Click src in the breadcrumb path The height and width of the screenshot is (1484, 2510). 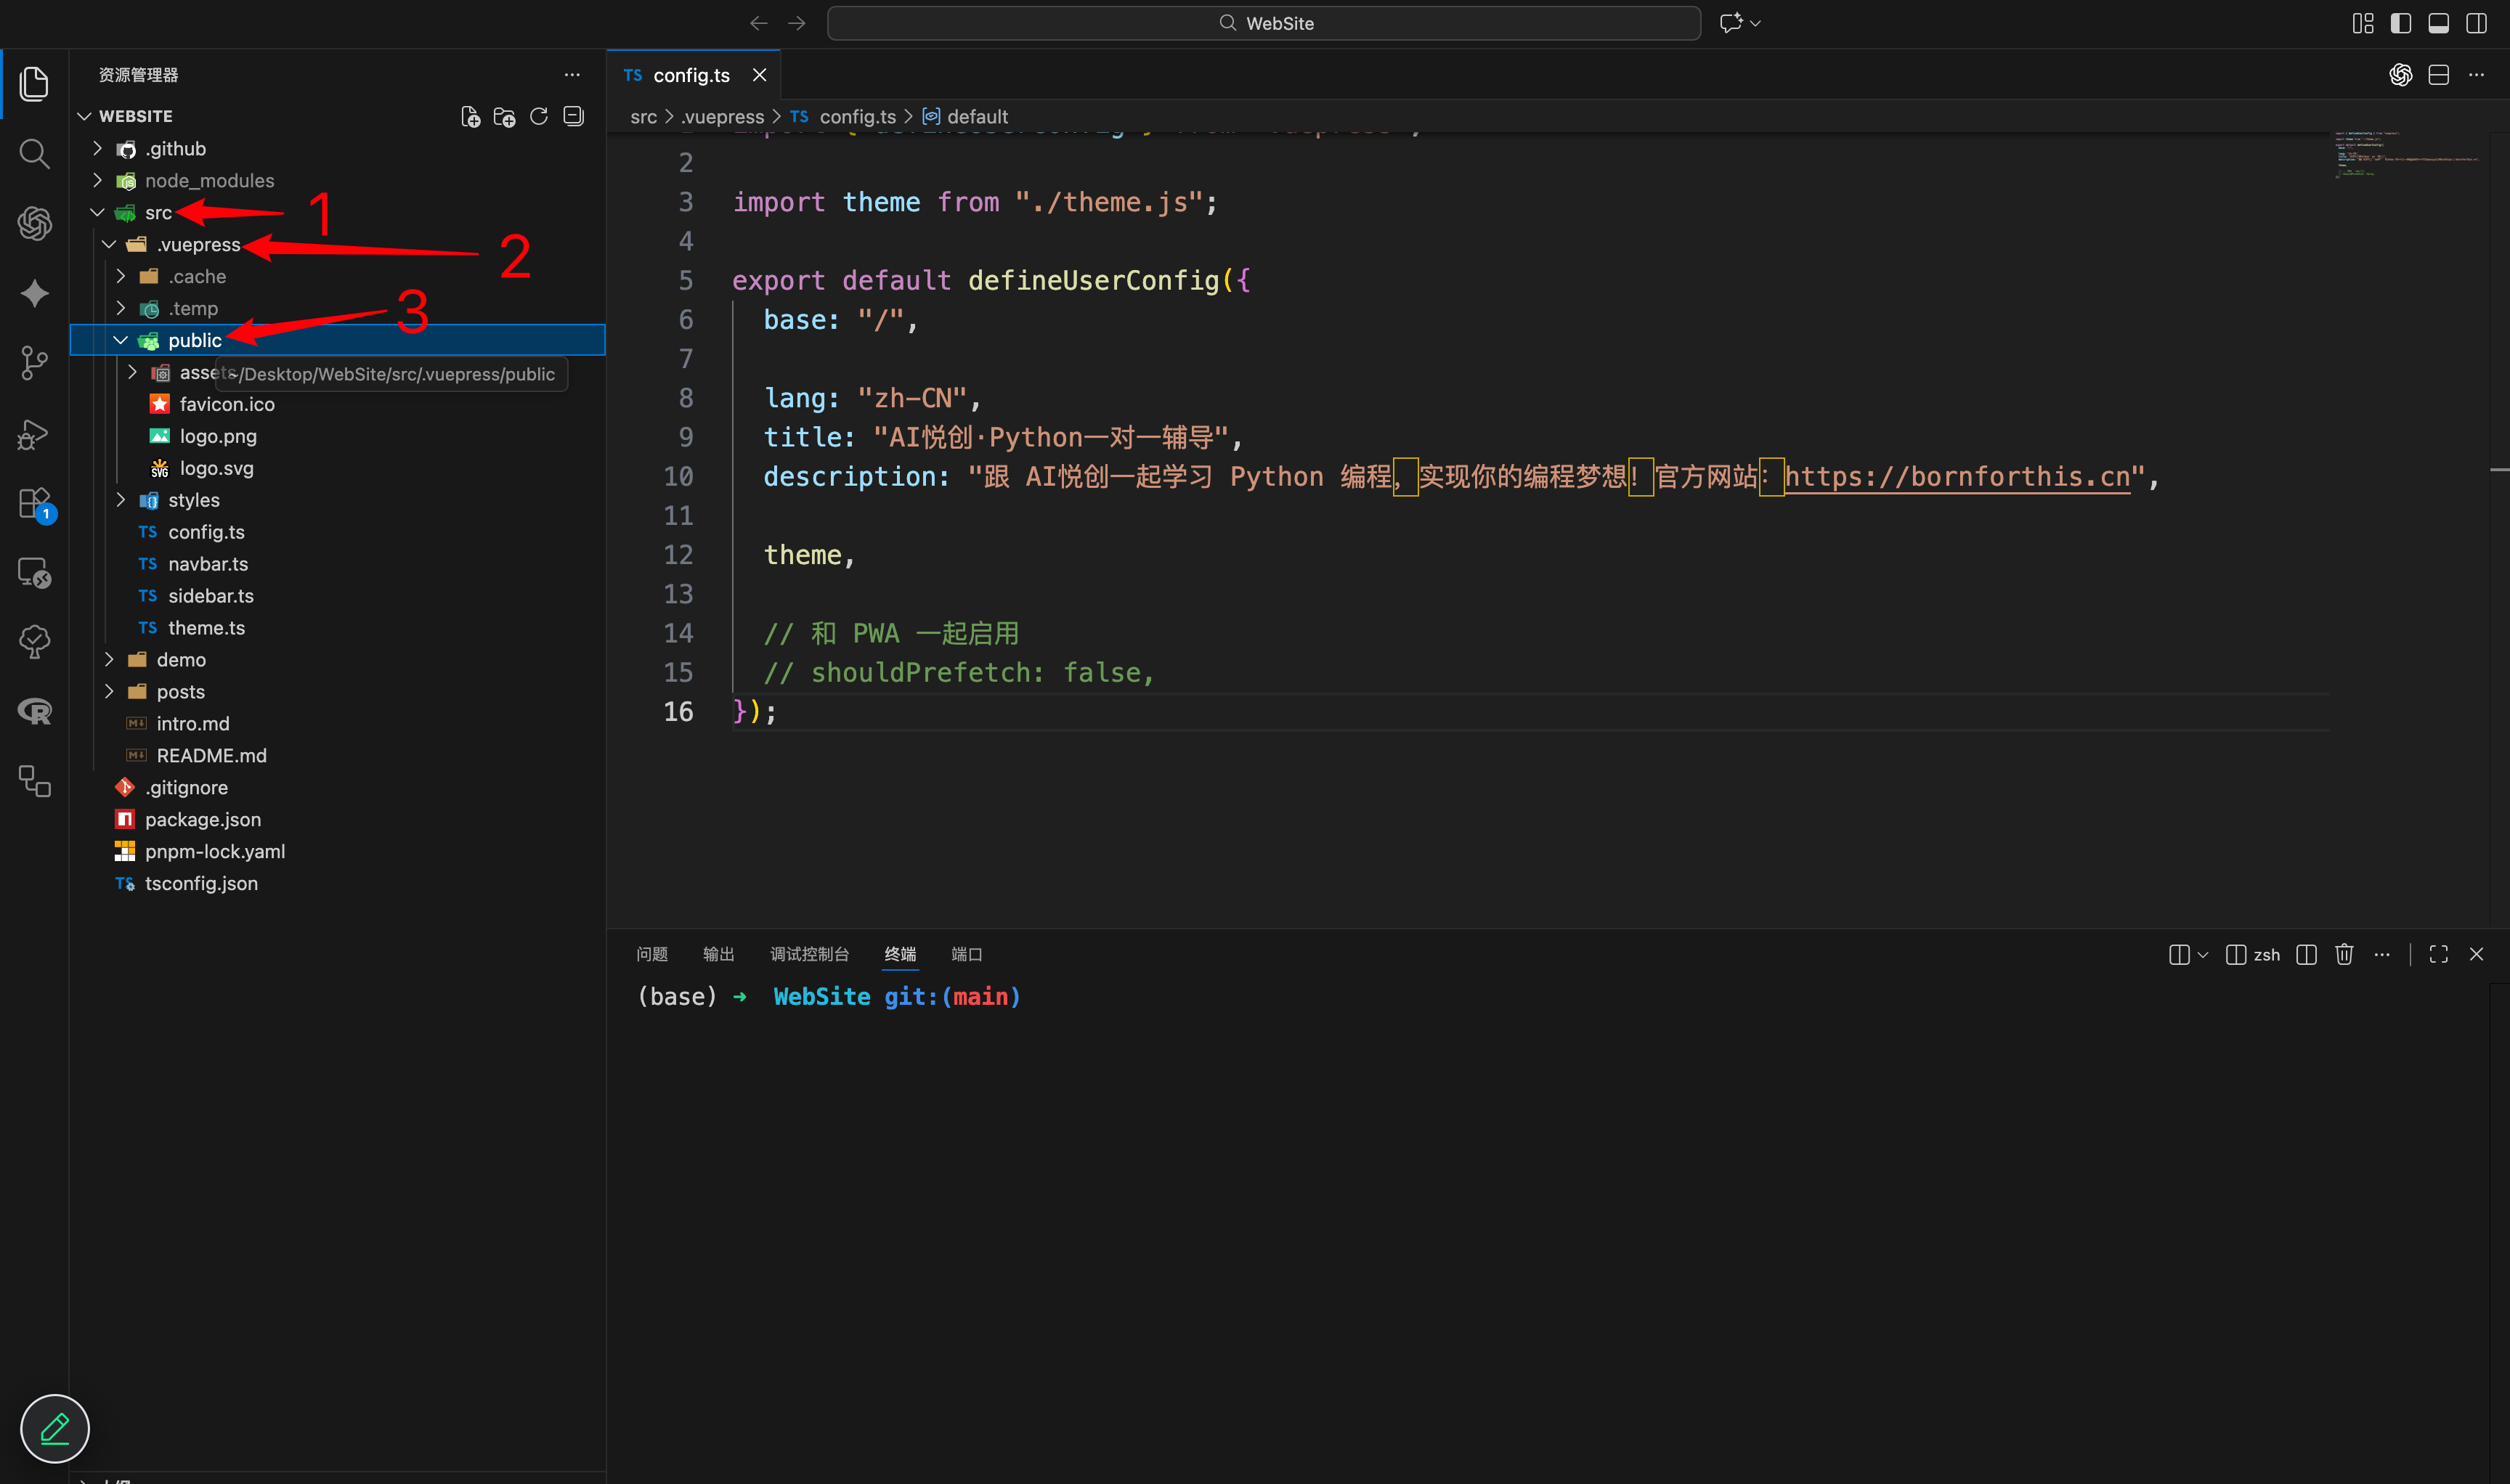(643, 117)
